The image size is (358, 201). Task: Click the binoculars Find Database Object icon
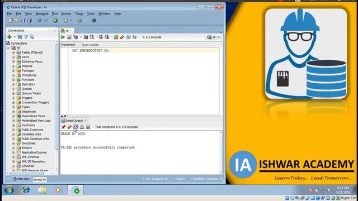94,21
